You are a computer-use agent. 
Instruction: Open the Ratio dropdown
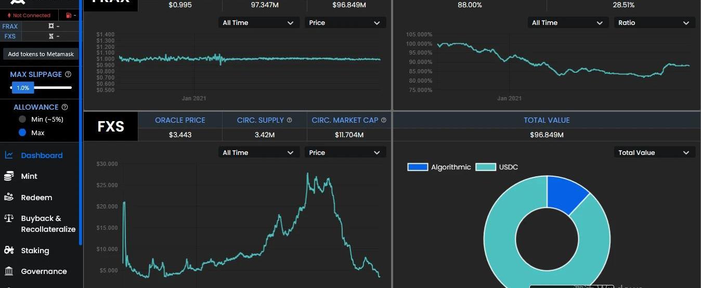pos(654,23)
